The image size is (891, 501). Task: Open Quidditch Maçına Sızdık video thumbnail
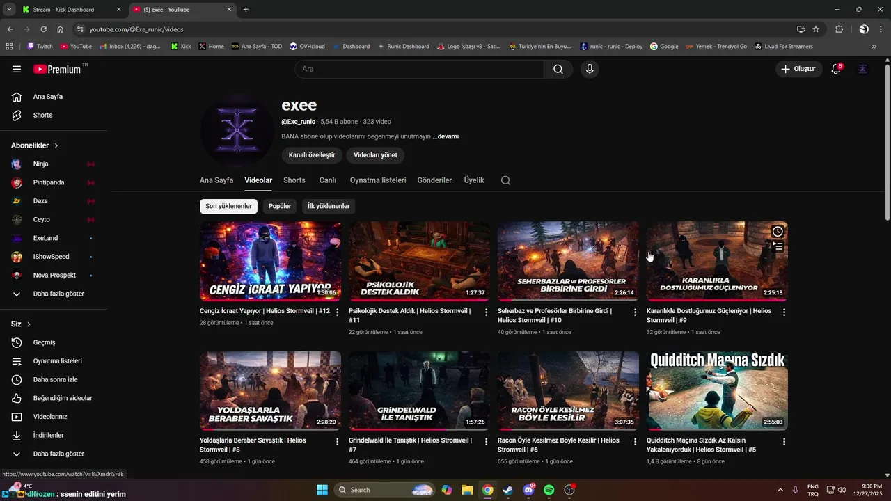(717, 390)
